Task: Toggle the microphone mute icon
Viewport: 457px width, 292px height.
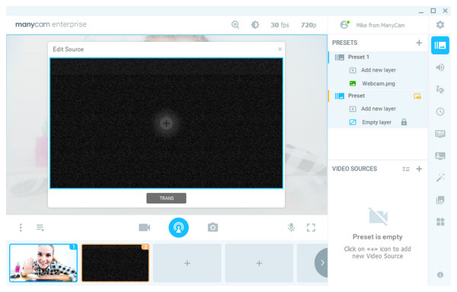Action: [x=291, y=227]
